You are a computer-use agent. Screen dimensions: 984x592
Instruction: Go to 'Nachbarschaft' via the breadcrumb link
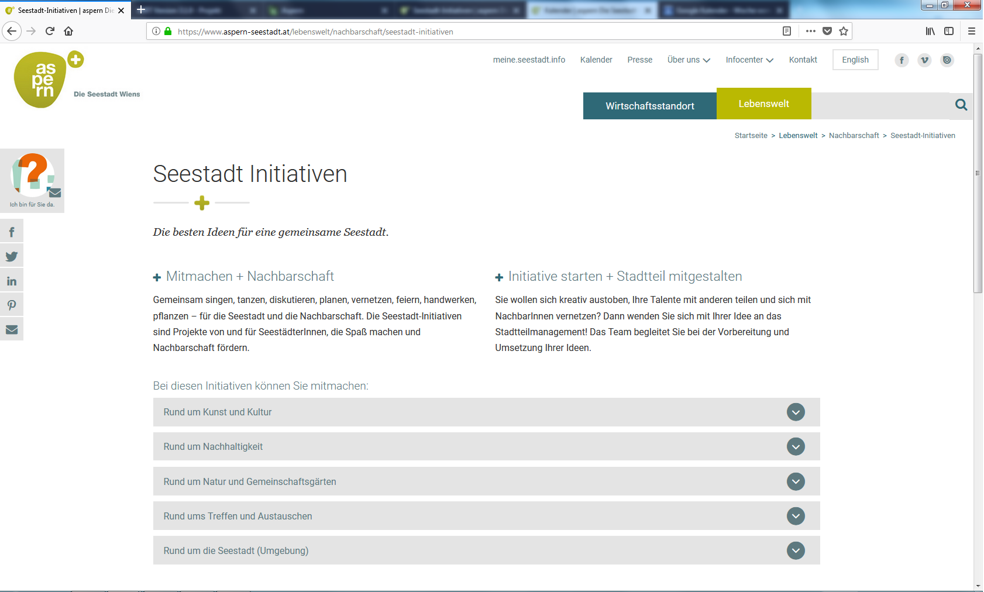click(x=854, y=135)
